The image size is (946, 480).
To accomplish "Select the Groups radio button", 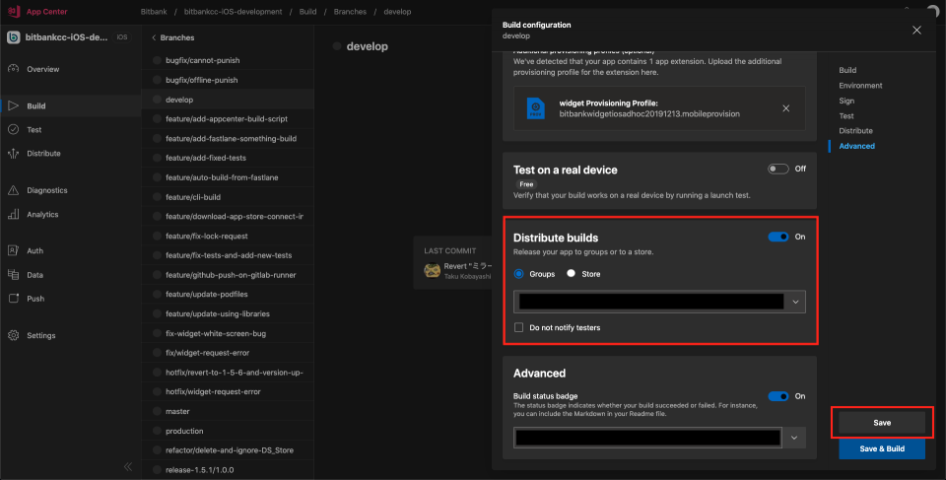I will (x=519, y=274).
